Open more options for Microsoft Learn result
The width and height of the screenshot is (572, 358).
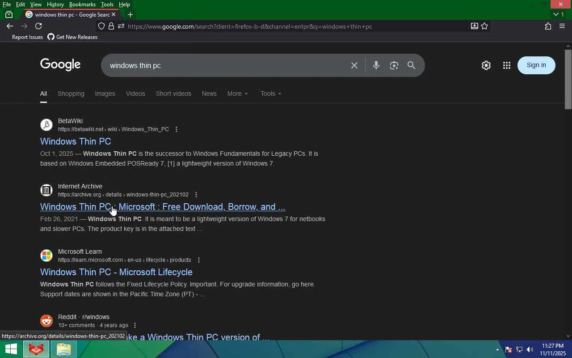(x=199, y=260)
